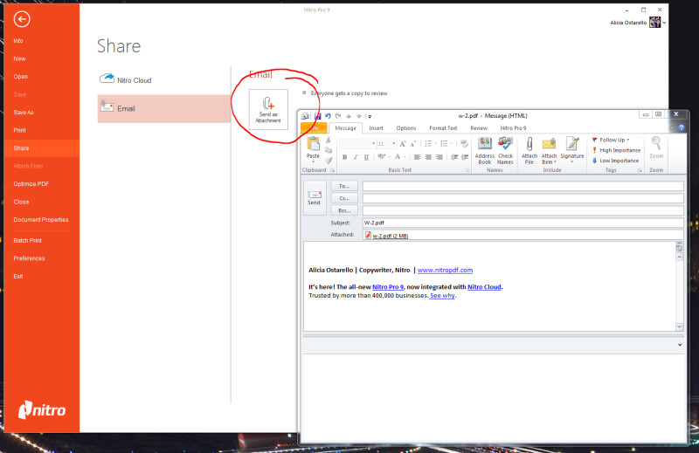Toggle High Importance

(616, 150)
